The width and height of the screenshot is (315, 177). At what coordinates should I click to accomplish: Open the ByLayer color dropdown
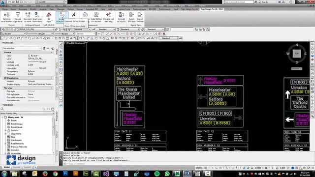tap(14, 34)
